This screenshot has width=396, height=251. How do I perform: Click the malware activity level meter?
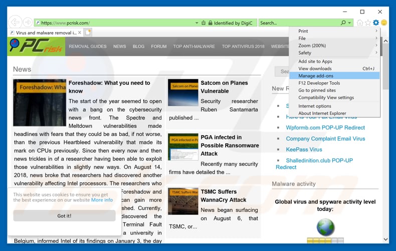click(x=325, y=240)
